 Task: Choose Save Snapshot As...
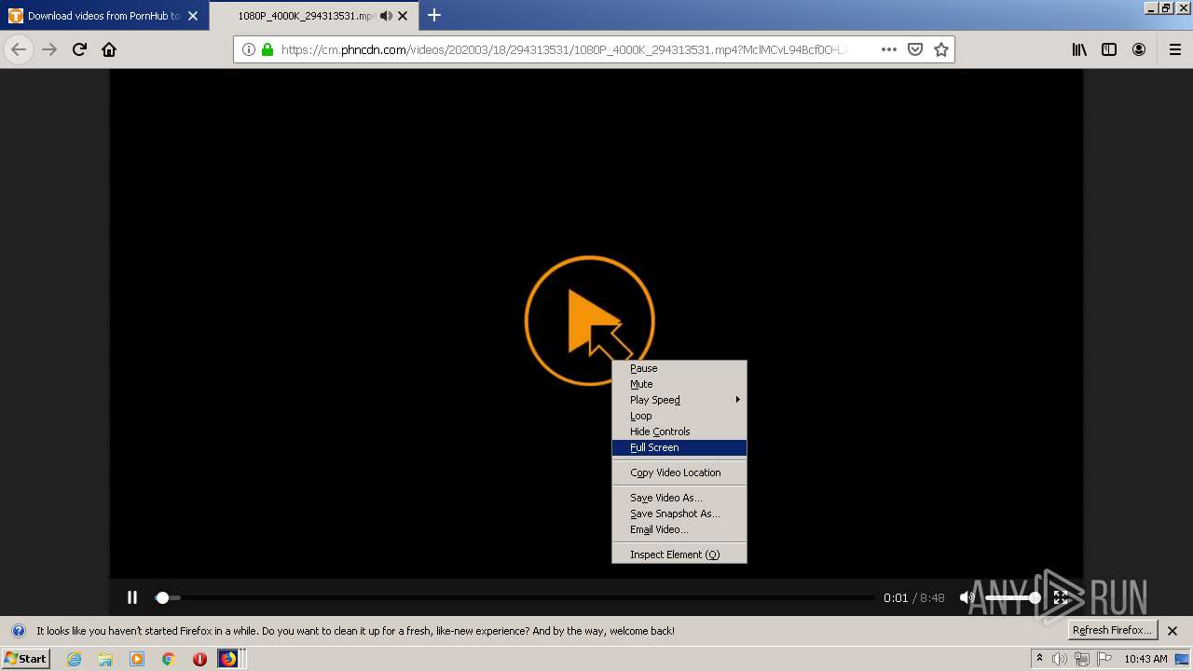click(x=679, y=514)
